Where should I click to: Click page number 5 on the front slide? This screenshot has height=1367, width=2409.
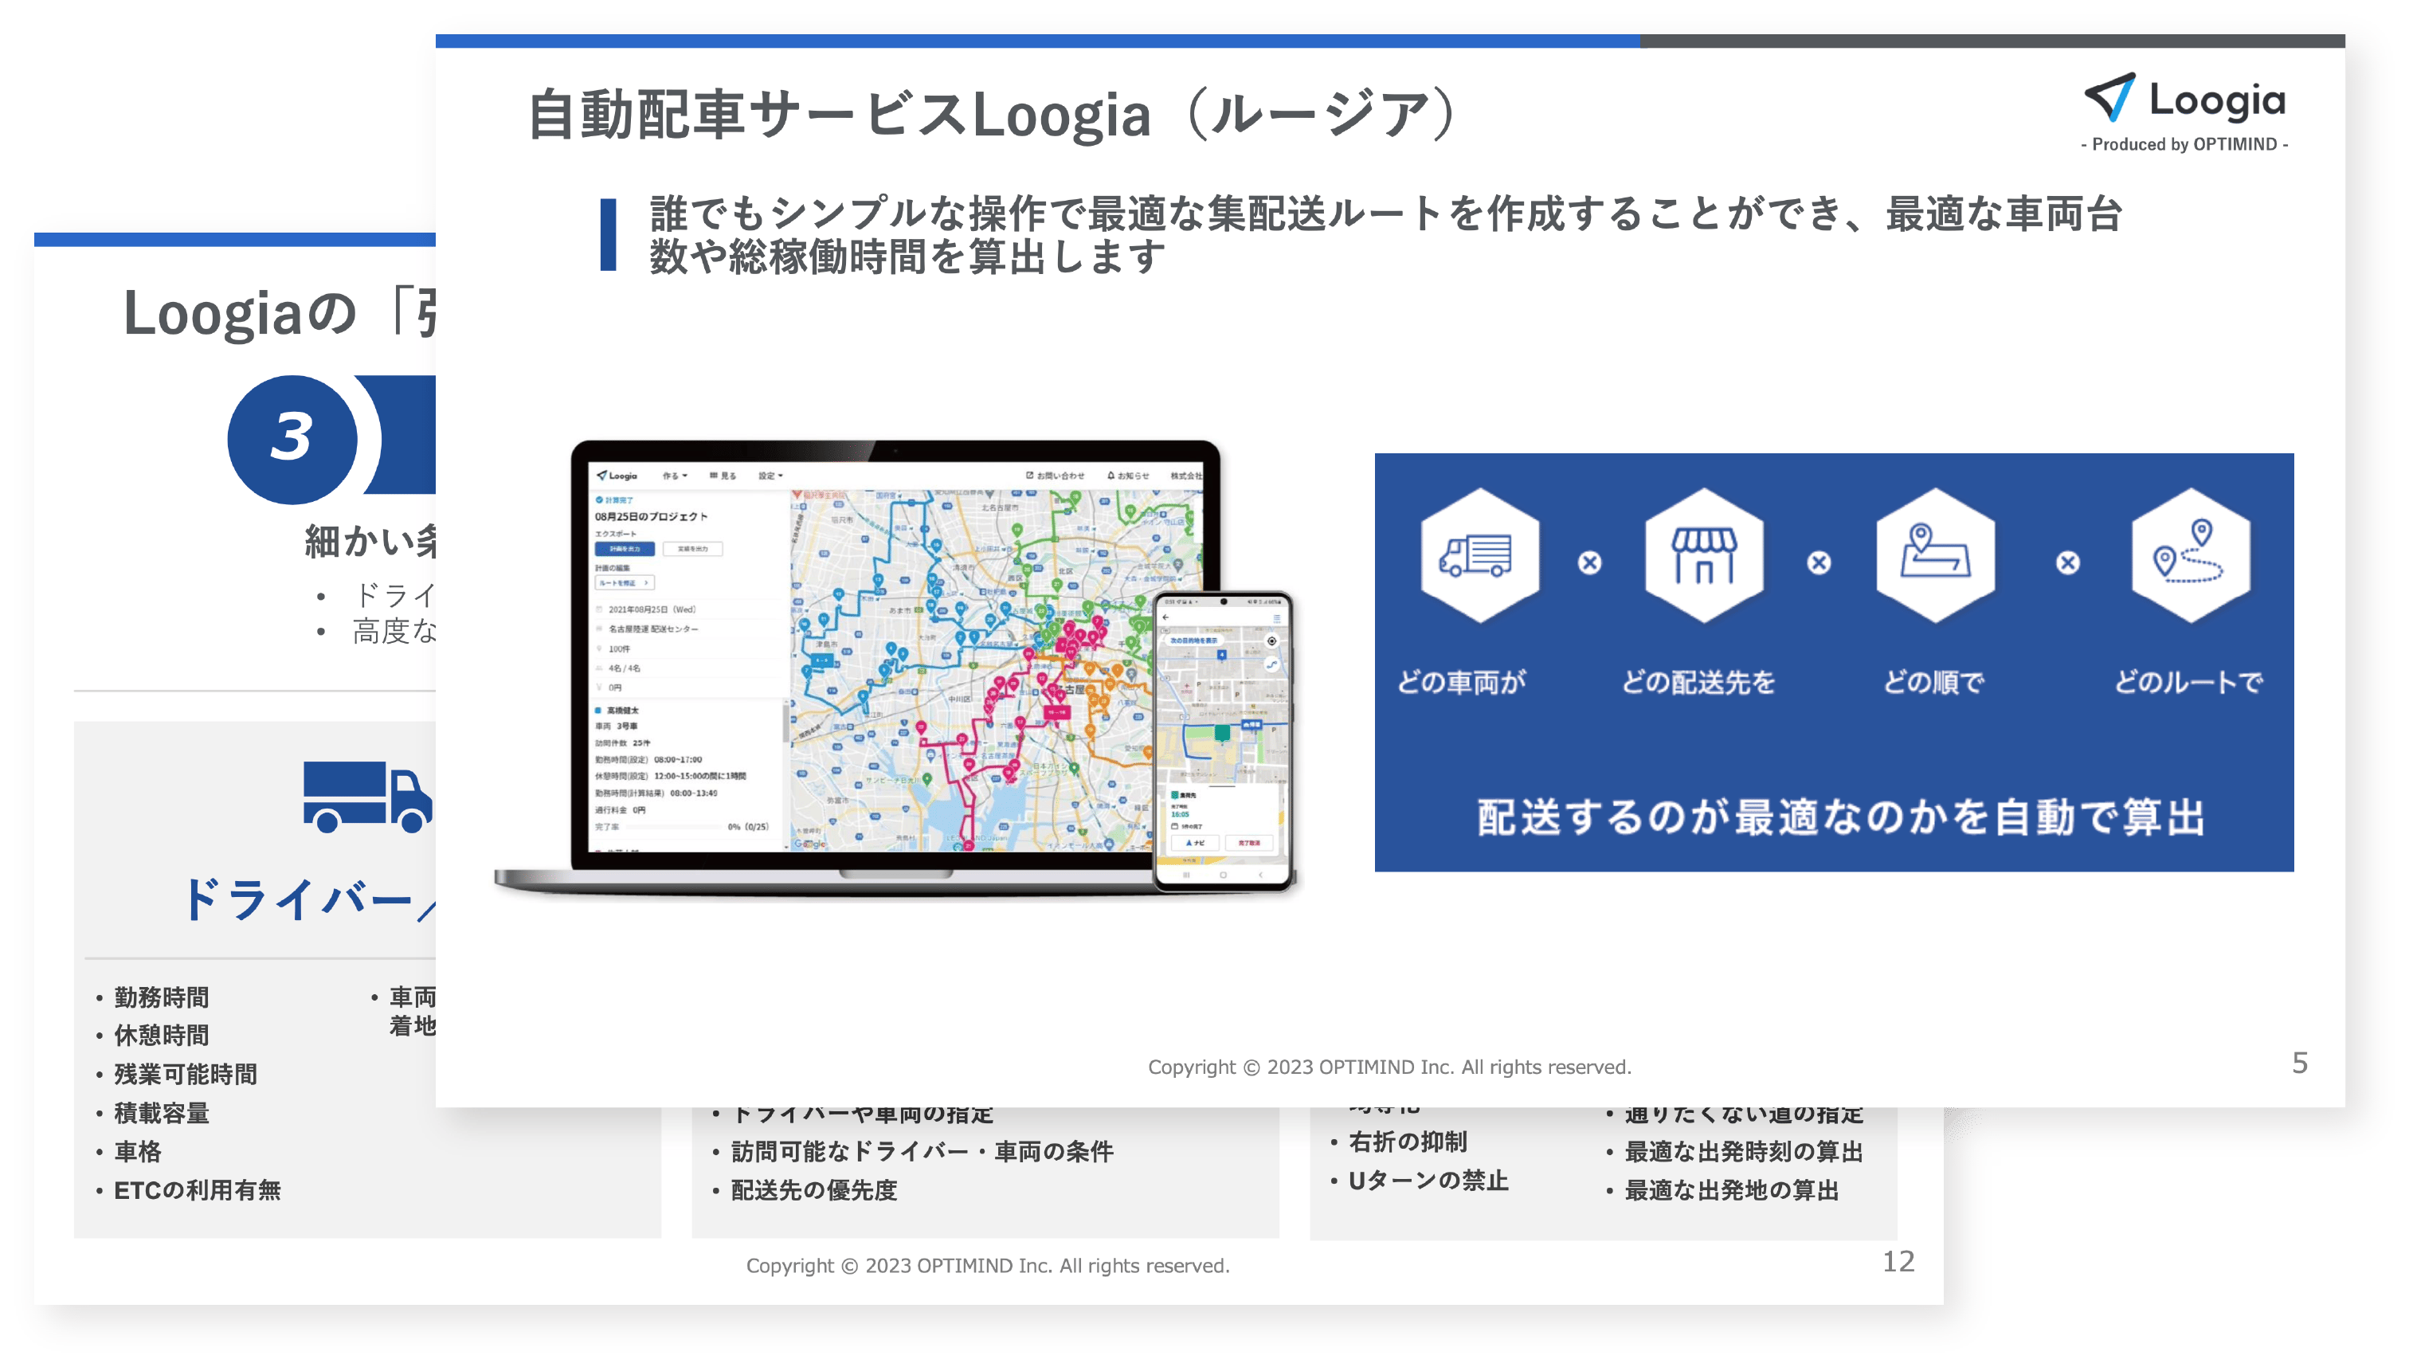[2299, 1063]
